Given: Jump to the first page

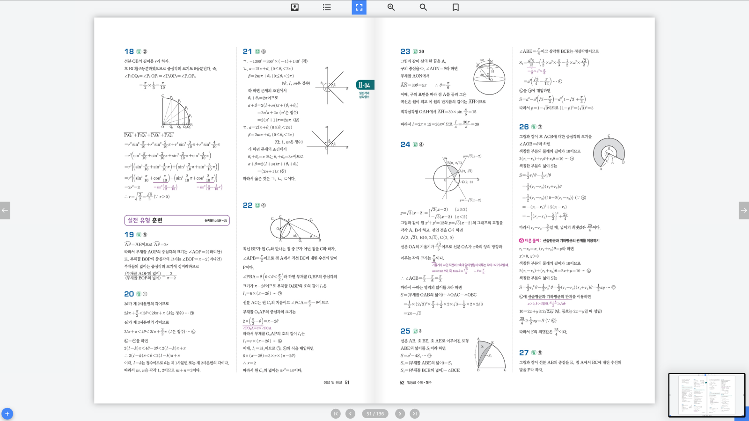Looking at the screenshot, I should point(336,414).
